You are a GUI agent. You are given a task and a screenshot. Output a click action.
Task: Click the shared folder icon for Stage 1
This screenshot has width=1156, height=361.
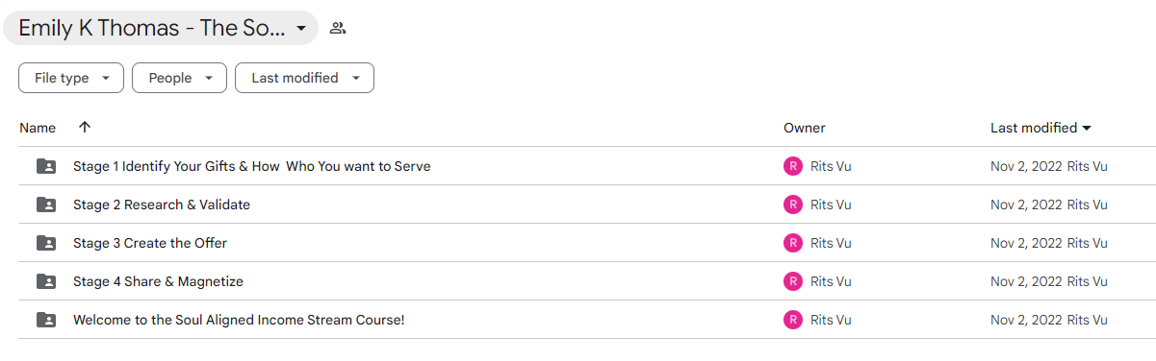point(46,166)
